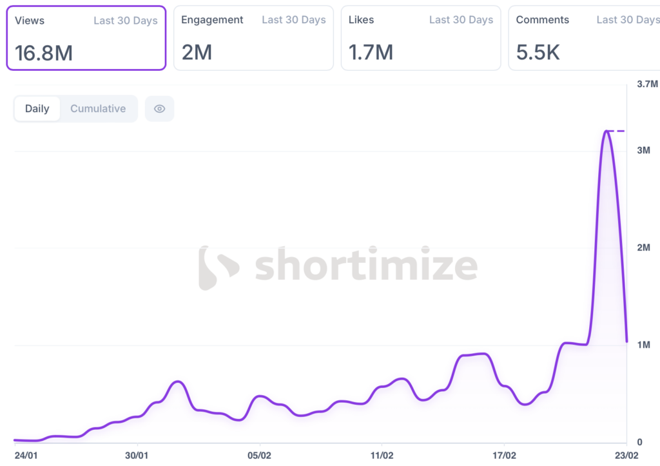The image size is (660, 466).
Task: Click "Last 30 Days" on Engagement card
Action: tap(293, 20)
